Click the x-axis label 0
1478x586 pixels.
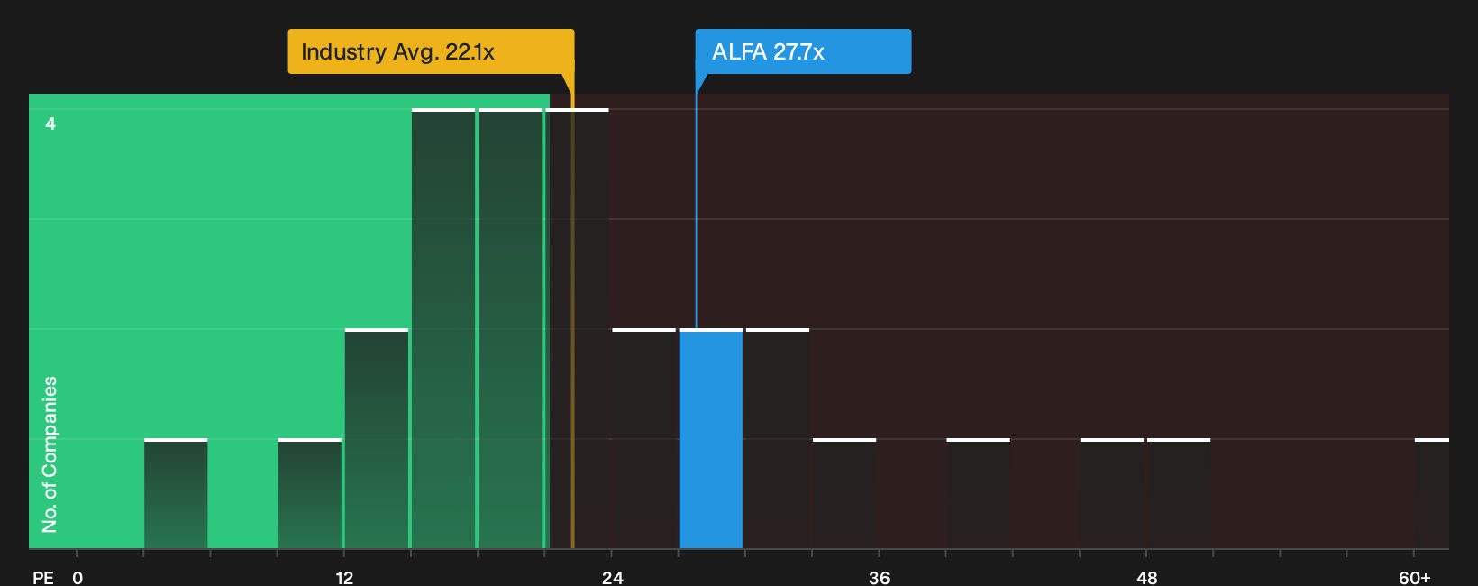tap(78, 577)
